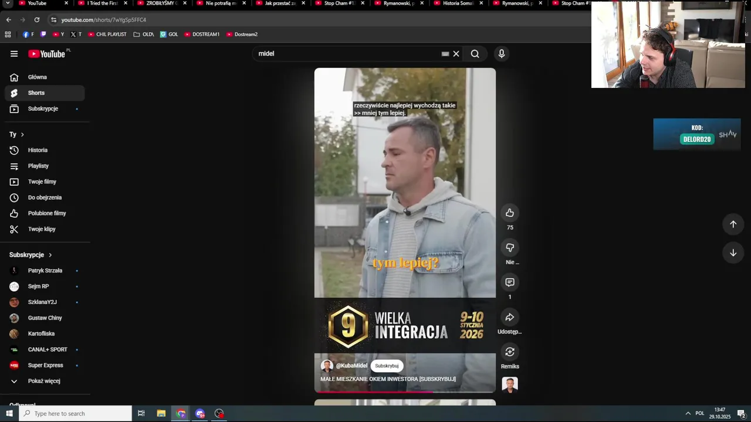The width and height of the screenshot is (751, 422).
Task: Click the YouTube logo
Action: 47,54
